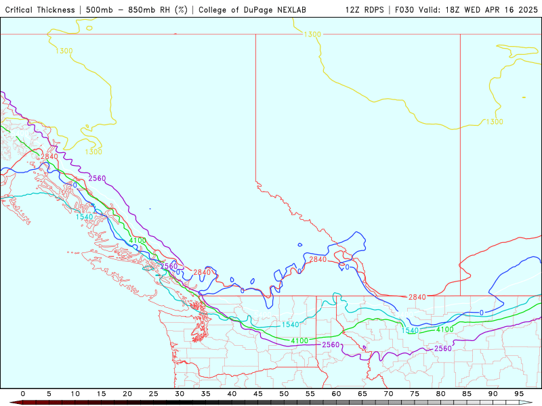Image resolution: width=542 pixels, height=406 pixels.
Task: Click the dark red low end of the colorbar
Action: (16, 403)
